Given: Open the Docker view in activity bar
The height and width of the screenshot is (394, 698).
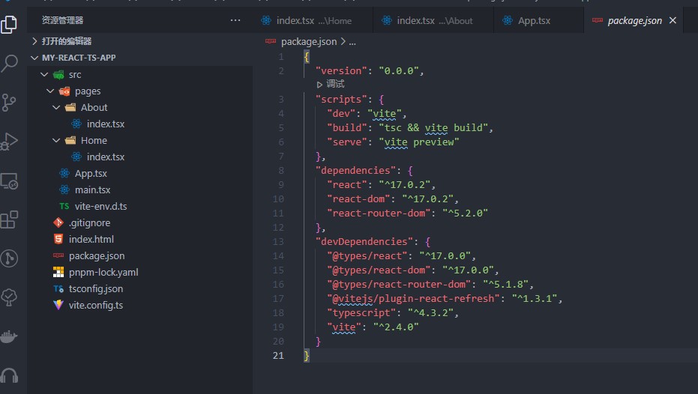Looking at the screenshot, I should (x=10, y=336).
